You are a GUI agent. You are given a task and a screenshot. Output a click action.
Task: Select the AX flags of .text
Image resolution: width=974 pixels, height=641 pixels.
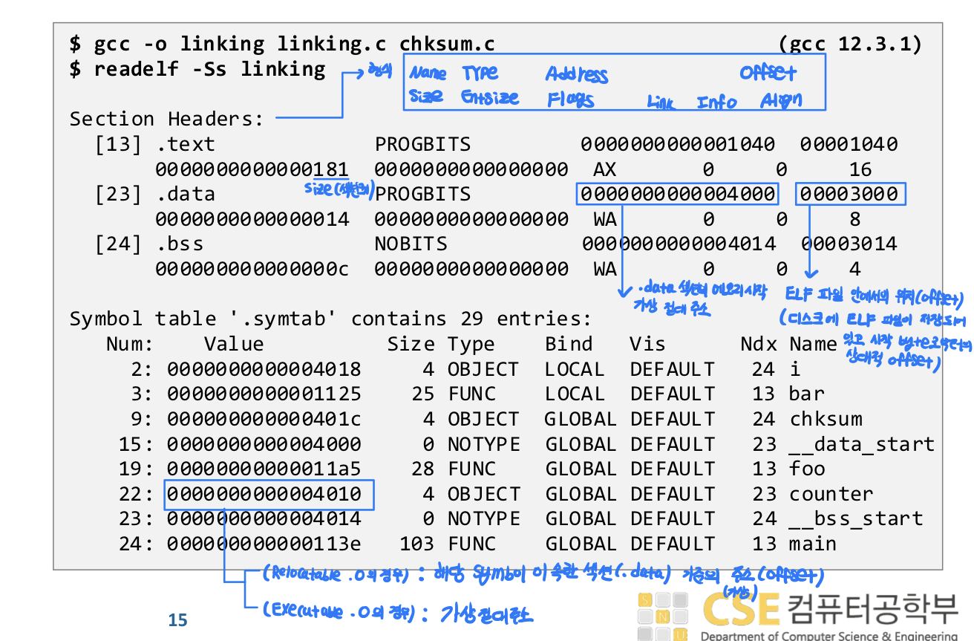pos(605,169)
